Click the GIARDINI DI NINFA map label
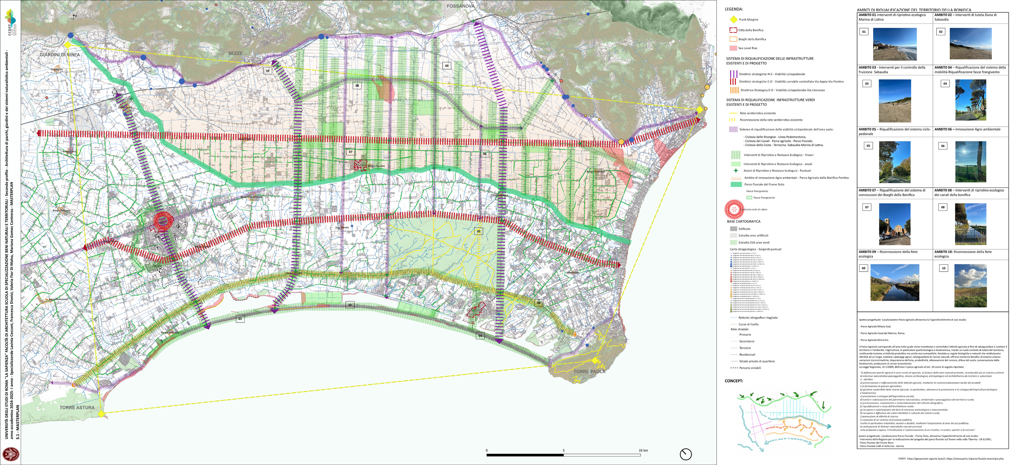 (60, 55)
